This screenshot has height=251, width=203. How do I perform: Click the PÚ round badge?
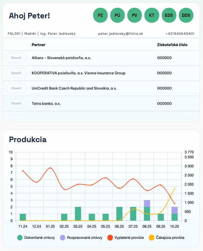point(117,15)
